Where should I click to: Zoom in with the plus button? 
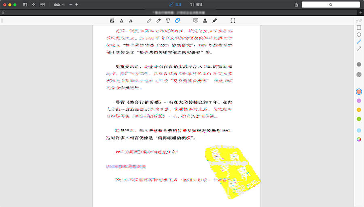pos(76,4)
